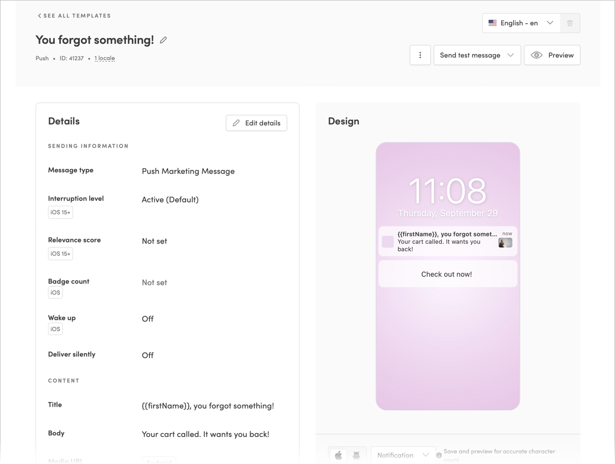Image resolution: width=615 pixels, height=464 pixels.
Task: Go back via See All Templates
Action: tap(74, 15)
